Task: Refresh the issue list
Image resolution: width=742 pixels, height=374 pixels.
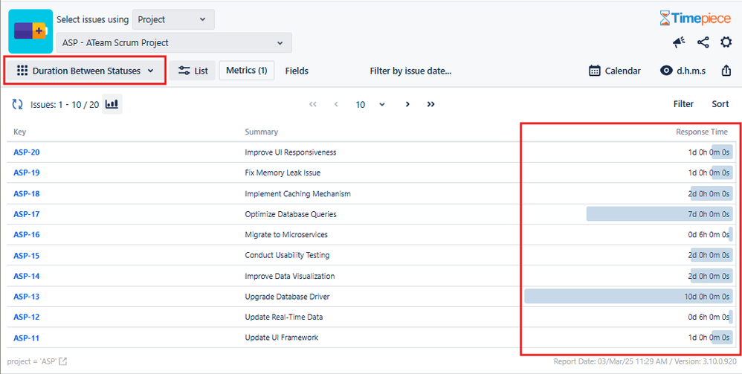Action: (18, 104)
